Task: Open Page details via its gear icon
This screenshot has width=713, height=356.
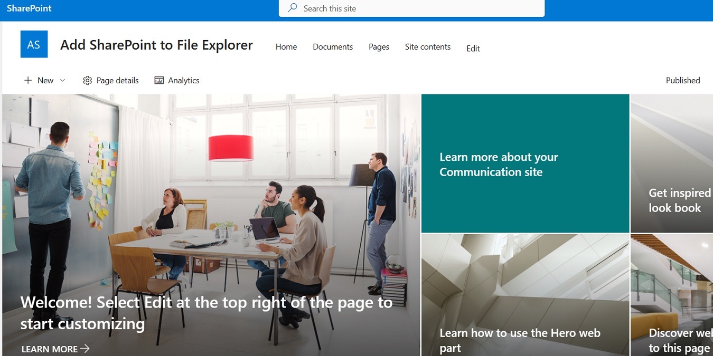Action: pyautogui.click(x=88, y=80)
